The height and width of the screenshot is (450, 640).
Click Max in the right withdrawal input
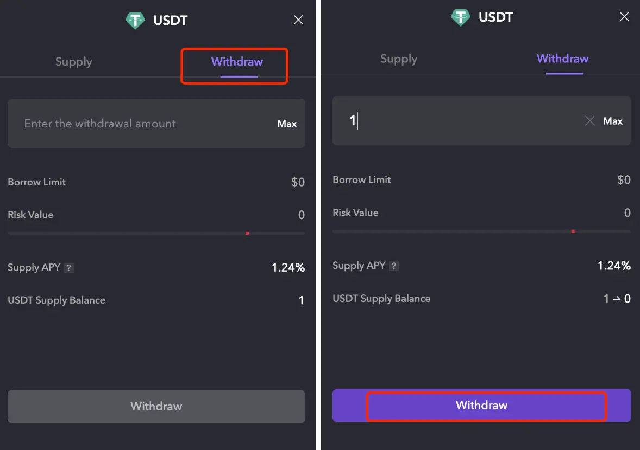coord(613,121)
